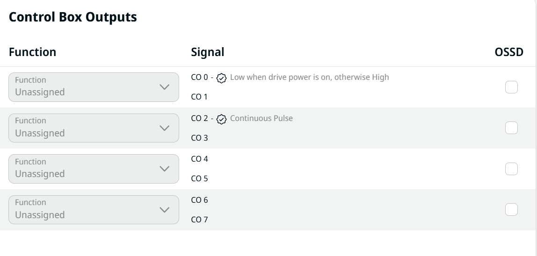The width and height of the screenshot is (537, 256).
Task: Open Function dropdown for CO 0/CO 1 row
Action: point(94,87)
